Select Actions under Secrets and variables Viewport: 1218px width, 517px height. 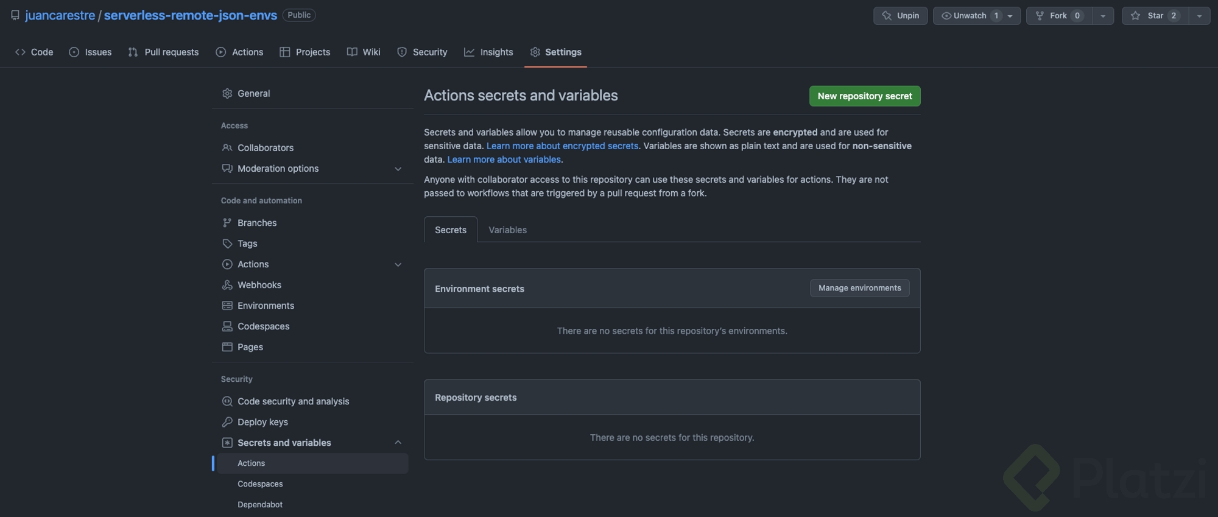(x=312, y=463)
